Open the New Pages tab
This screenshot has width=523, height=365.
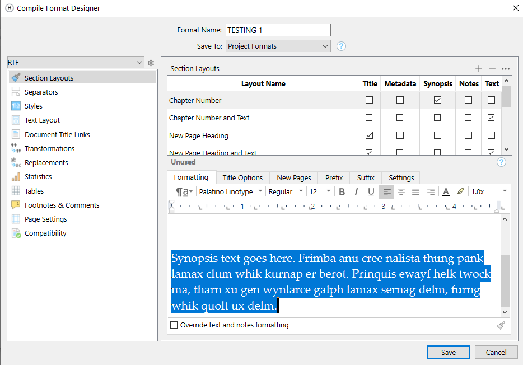(293, 177)
